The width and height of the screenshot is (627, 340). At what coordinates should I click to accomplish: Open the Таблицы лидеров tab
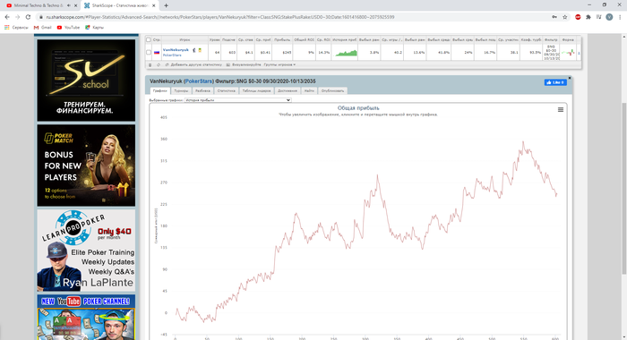(x=256, y=90)
